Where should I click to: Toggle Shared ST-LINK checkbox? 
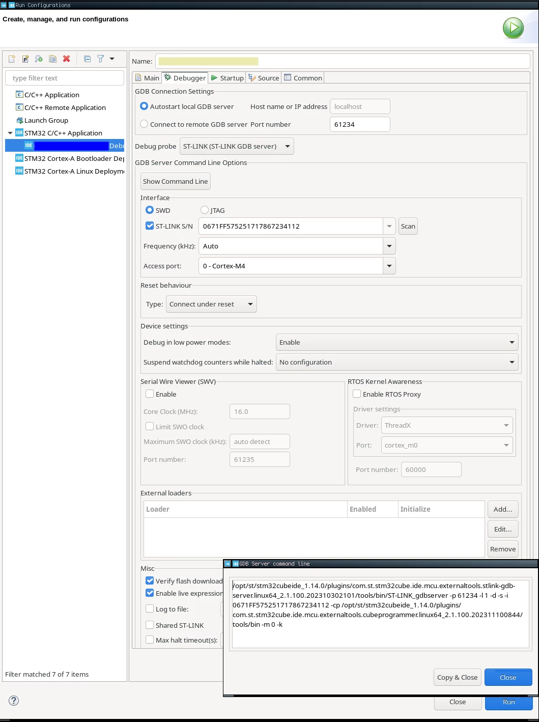[150, 625]
